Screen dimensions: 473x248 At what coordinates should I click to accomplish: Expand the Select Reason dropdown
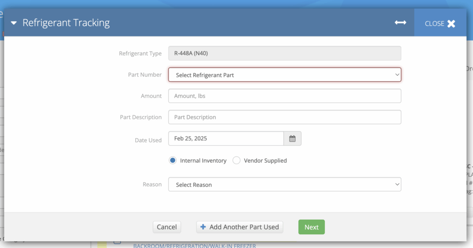click(285, 184)
